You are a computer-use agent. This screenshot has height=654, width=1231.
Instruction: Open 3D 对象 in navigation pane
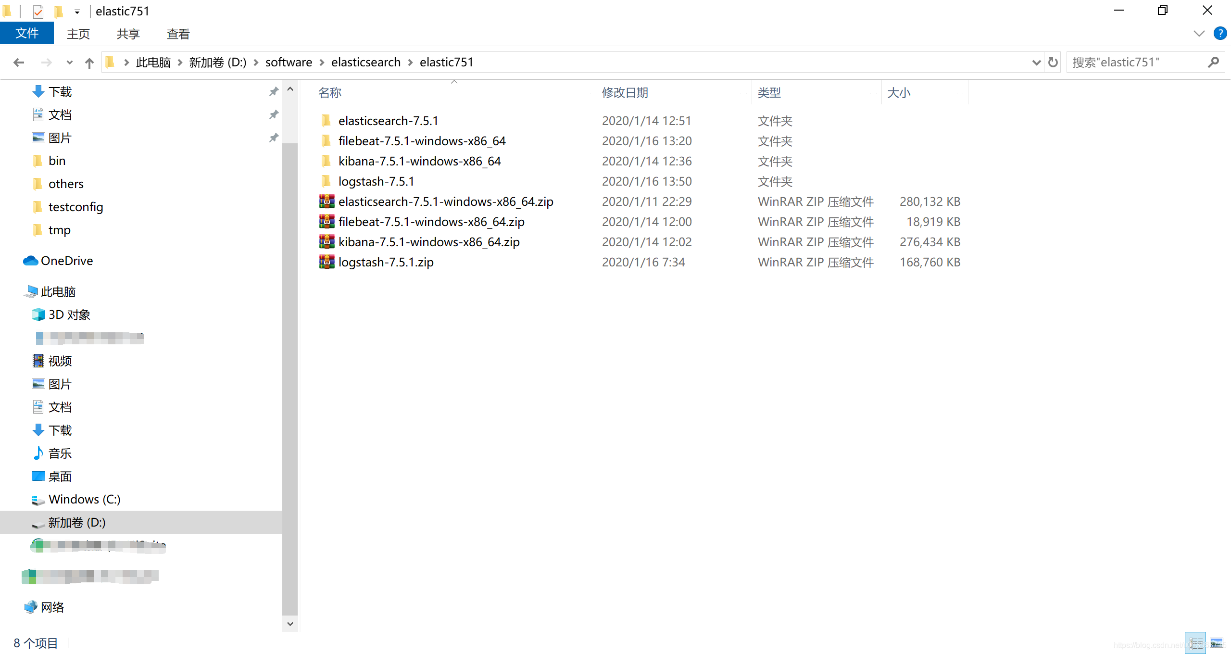pyautogui.click(x=69, y=315)
